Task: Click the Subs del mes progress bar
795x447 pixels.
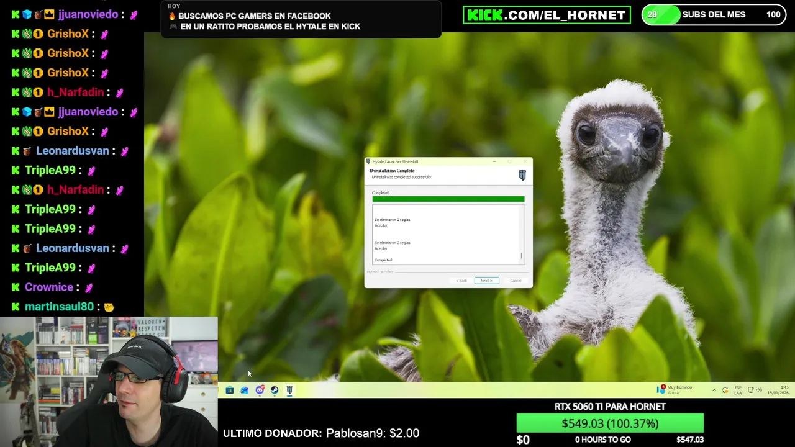Action: pyautogui.click(x=714, y=15)
